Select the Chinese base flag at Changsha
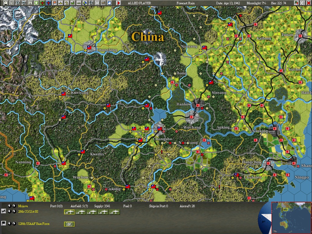The width and height of the screenshot is (312, 234). [160, 129]
